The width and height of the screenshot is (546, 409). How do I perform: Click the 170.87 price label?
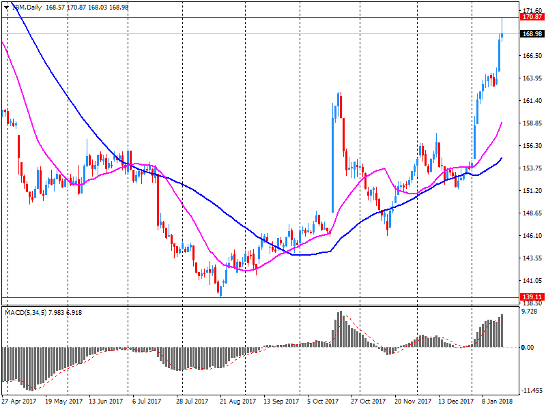point(532,17)
